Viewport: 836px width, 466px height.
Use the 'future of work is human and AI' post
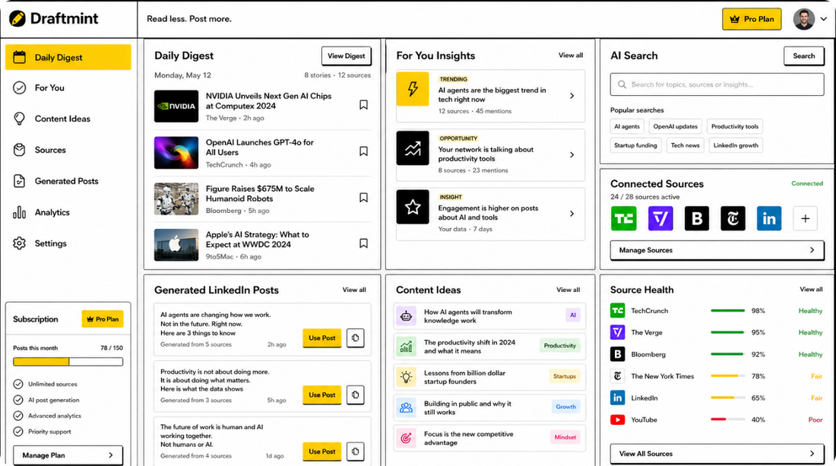tap(322, 452)
